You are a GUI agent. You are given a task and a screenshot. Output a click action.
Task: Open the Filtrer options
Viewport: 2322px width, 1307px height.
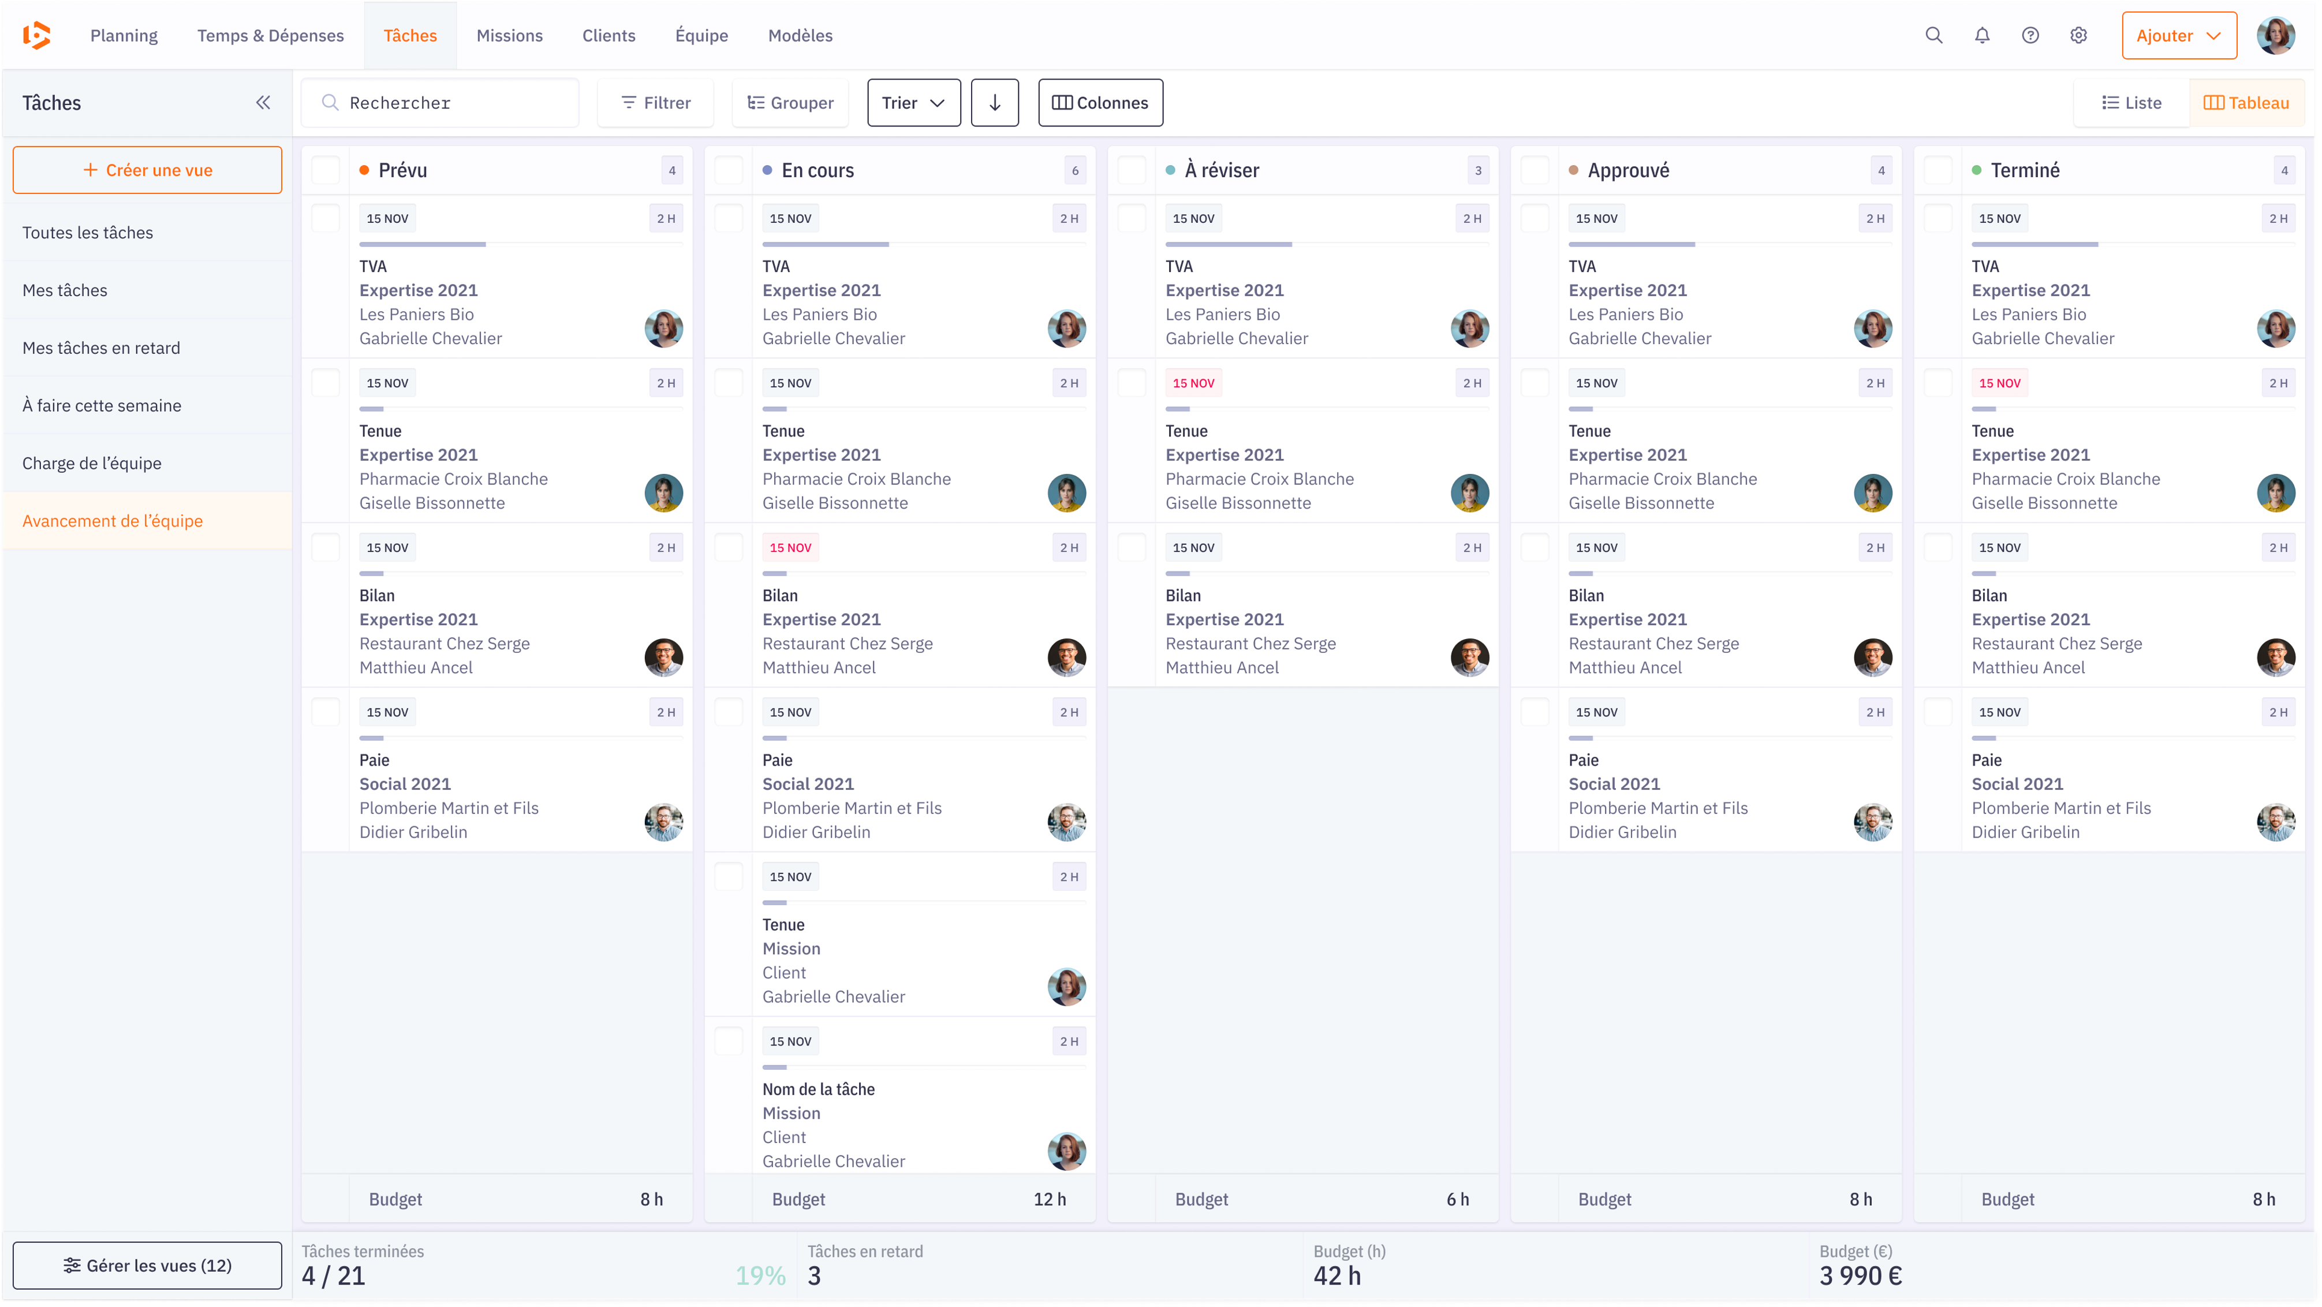(655, 103)
